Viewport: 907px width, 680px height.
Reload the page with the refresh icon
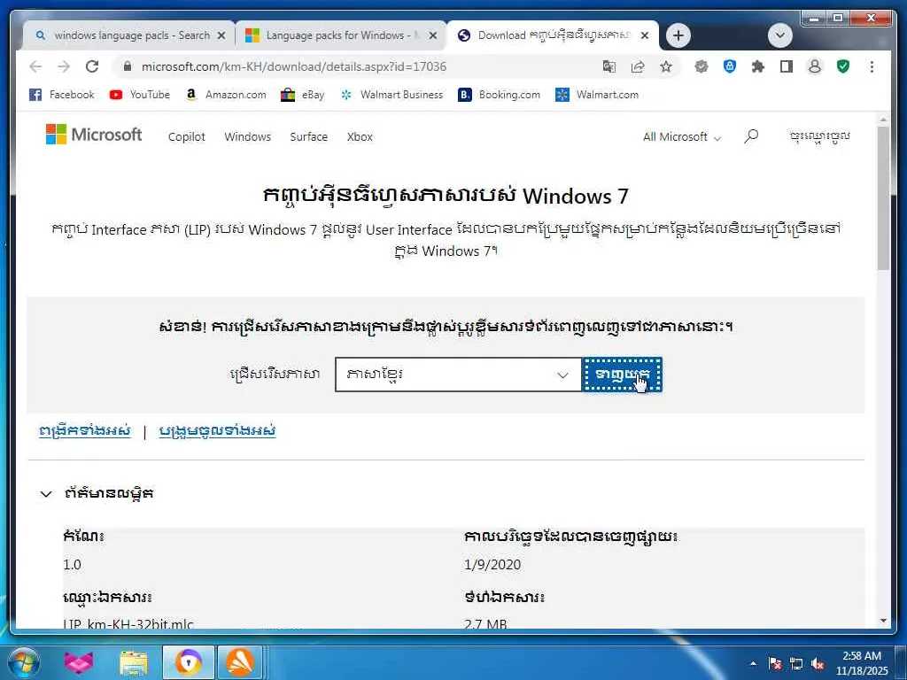click(92, 66)
